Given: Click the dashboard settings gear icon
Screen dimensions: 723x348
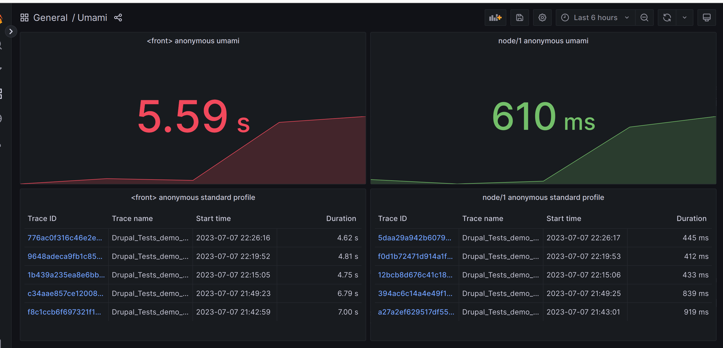Looking at the screenshot, I should (x=542, y=18).
